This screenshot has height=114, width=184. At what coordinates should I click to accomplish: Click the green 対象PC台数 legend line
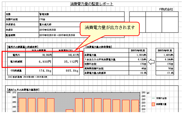pos(153,98)
